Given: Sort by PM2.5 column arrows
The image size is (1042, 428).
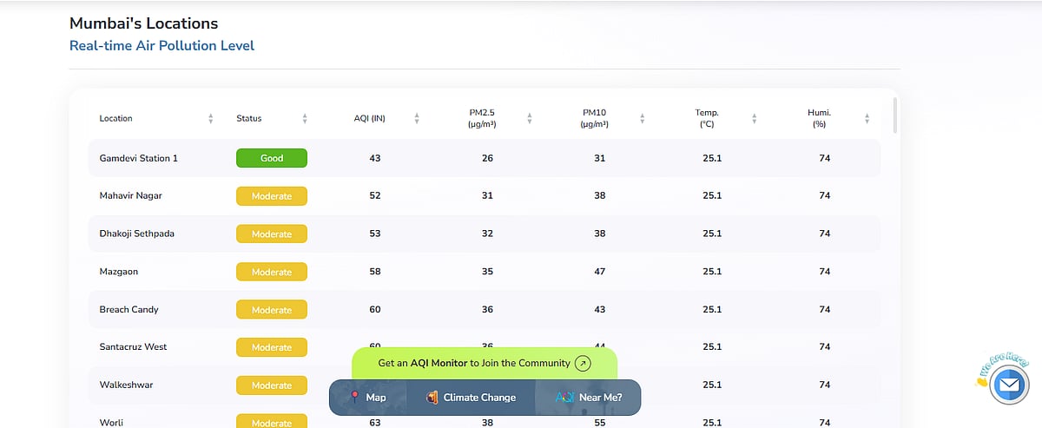Looking at the screenshot, I should pos(530,118).
